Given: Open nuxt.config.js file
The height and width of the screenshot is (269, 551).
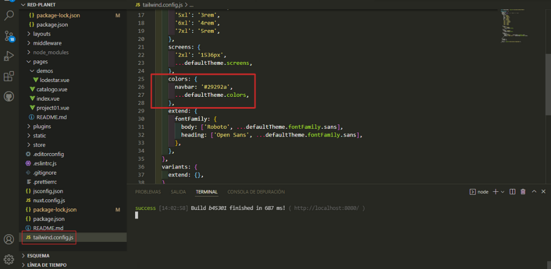Looking at the screenshot, I should point(49,201).
